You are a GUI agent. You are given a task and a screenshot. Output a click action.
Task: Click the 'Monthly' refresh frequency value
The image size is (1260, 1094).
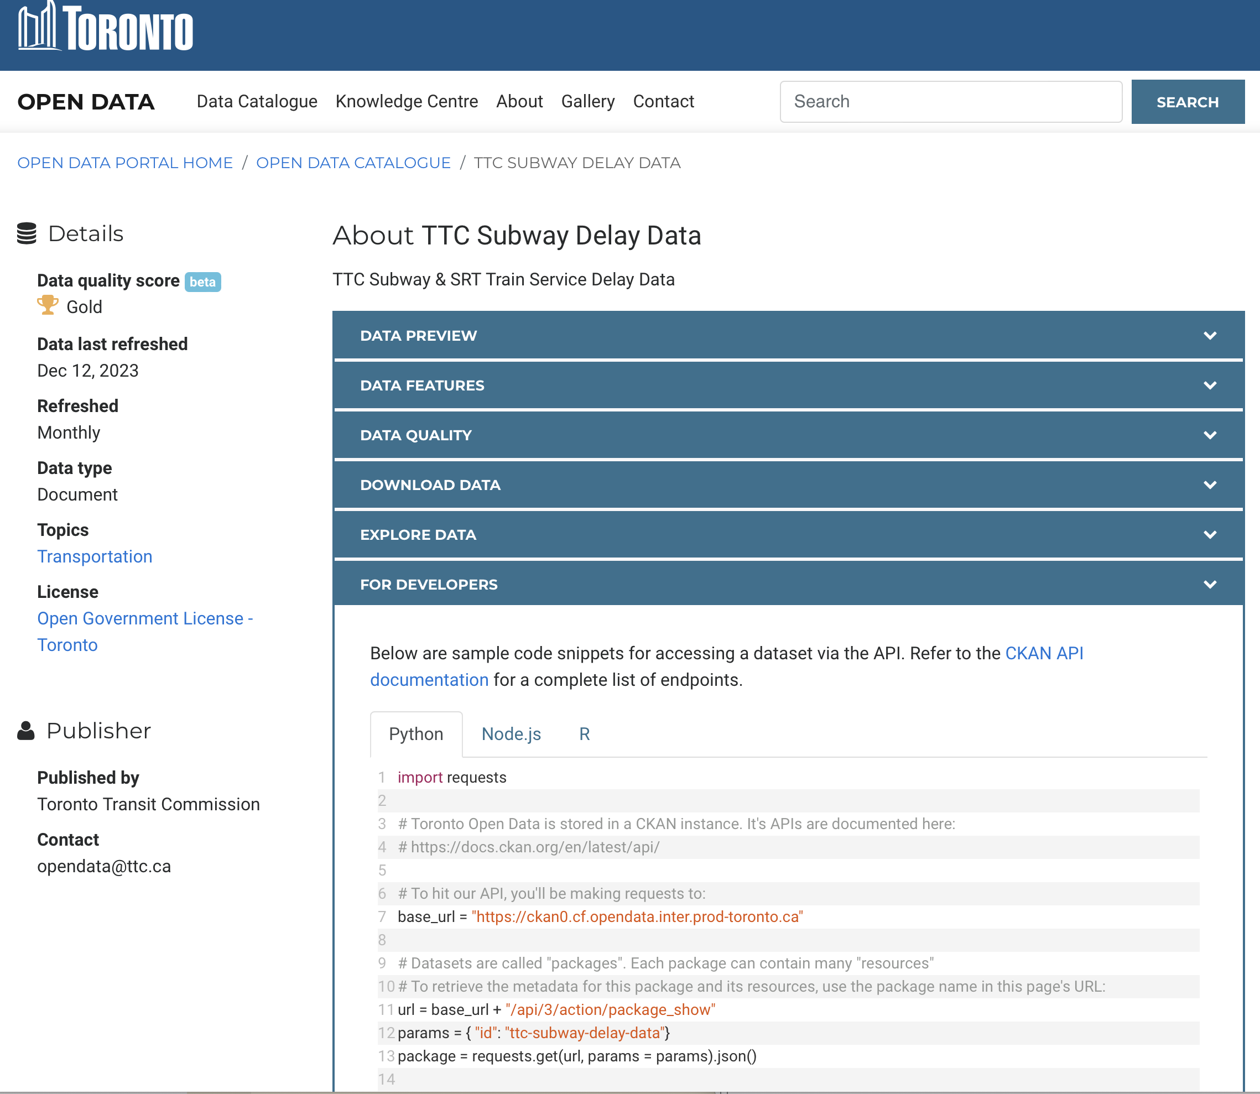[x=69, y=432]
